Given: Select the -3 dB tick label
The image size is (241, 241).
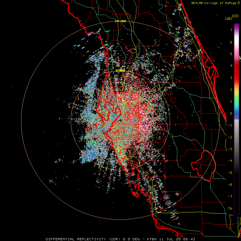Looking at the screenshot, I should point(230,149).
